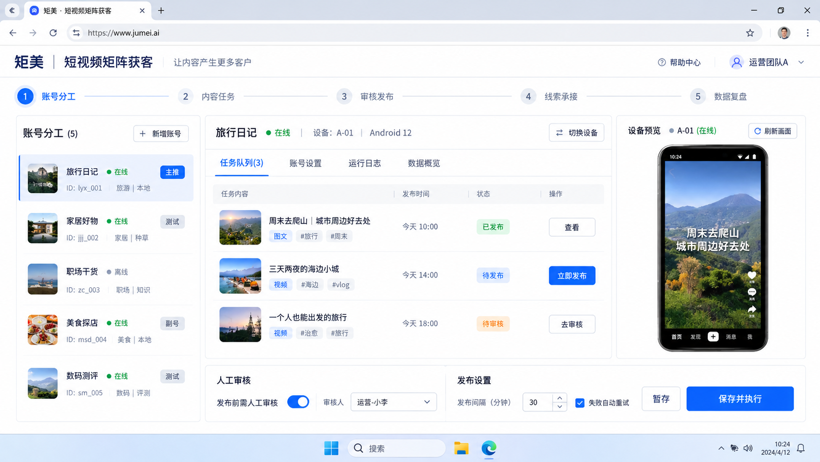The height and width of the screenshot is (462, 820).
Task: Select the 家居好物 account row
Action: point(106,229)
